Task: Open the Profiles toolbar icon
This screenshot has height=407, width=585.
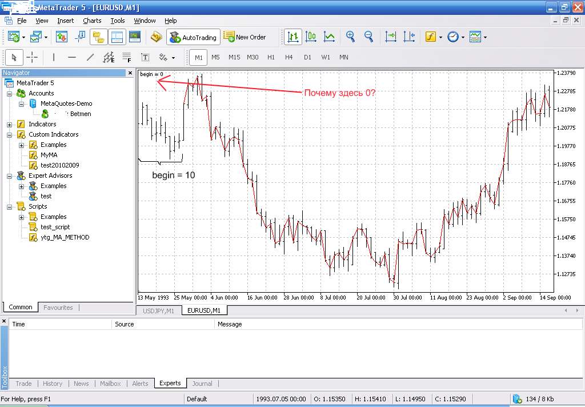Action: [x=36, y=37]
